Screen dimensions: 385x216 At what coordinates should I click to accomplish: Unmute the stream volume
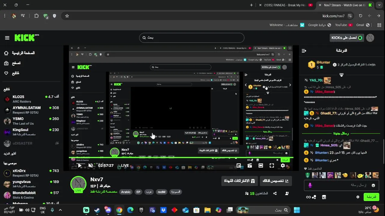pos(91,166)
